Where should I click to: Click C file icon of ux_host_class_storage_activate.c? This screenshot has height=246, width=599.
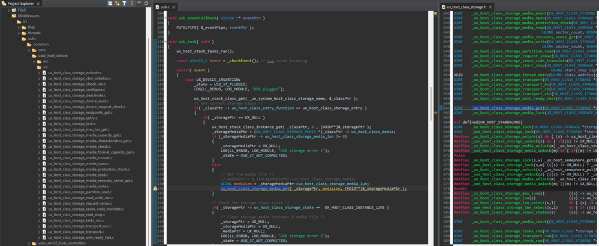click(44, 72)
